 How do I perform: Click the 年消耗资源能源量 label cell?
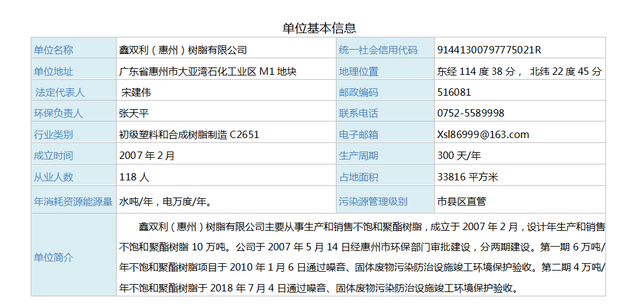click(x=73, y=201)
